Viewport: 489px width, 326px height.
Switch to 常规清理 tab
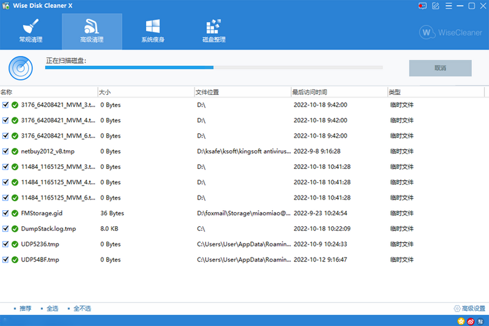click(x=31, y=32)
